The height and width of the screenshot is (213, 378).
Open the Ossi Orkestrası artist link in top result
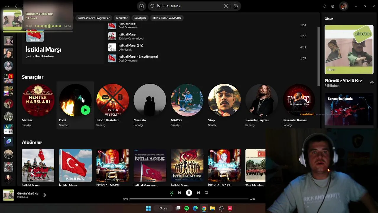[44, 56]
